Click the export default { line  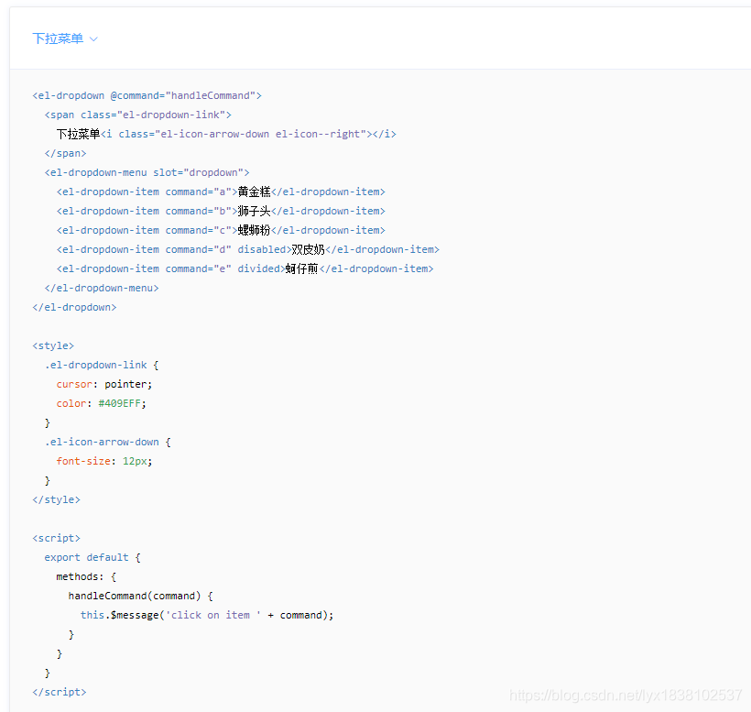tap(93, 557)
